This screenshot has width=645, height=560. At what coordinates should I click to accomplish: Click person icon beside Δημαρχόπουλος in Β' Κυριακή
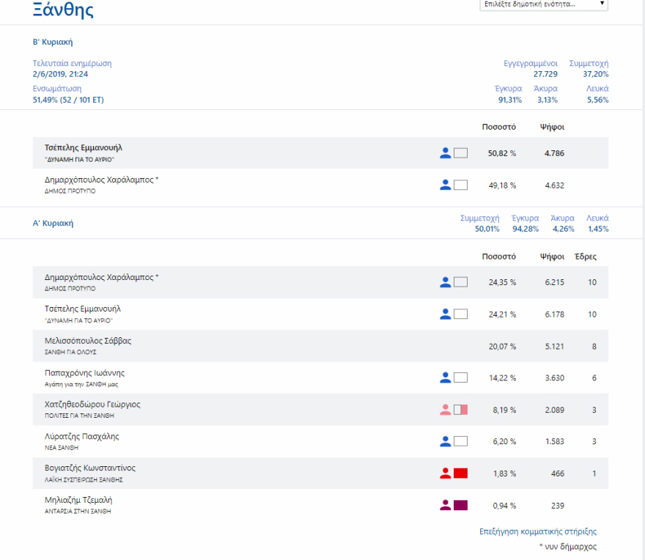445,185
